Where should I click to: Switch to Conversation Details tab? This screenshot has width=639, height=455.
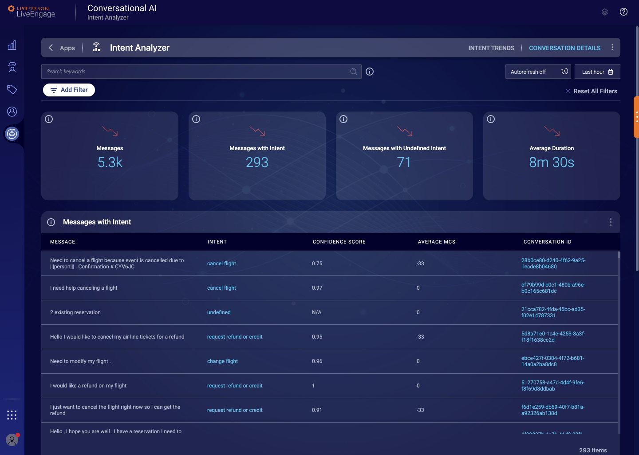click(564, 48)
